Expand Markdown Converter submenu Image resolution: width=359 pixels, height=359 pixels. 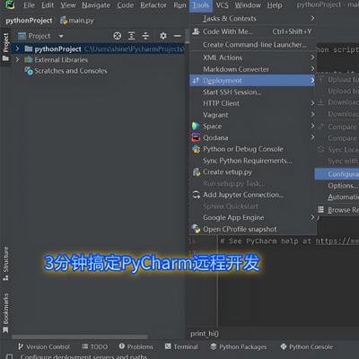312,68
